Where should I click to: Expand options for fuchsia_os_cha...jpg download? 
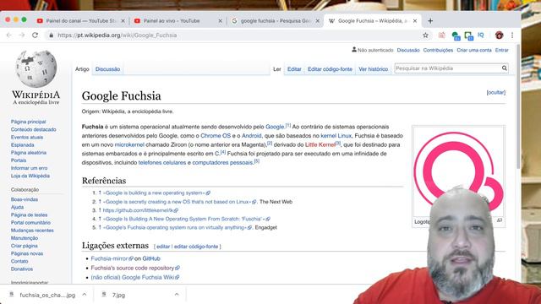(x=85, y=295)
